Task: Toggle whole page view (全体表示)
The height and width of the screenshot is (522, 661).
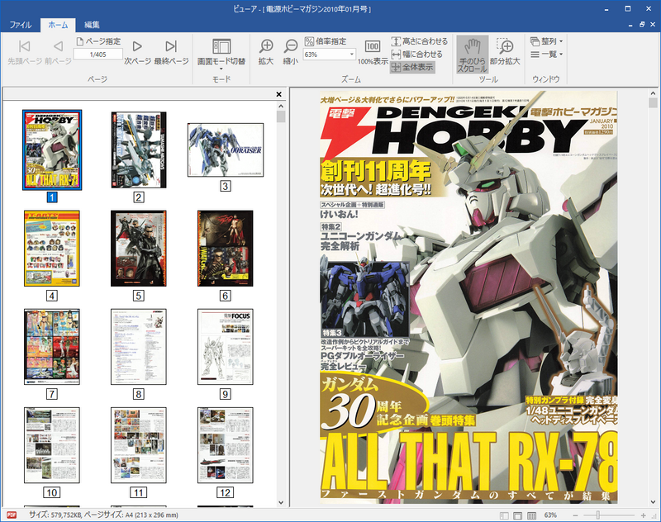Action: click(411, 67)
